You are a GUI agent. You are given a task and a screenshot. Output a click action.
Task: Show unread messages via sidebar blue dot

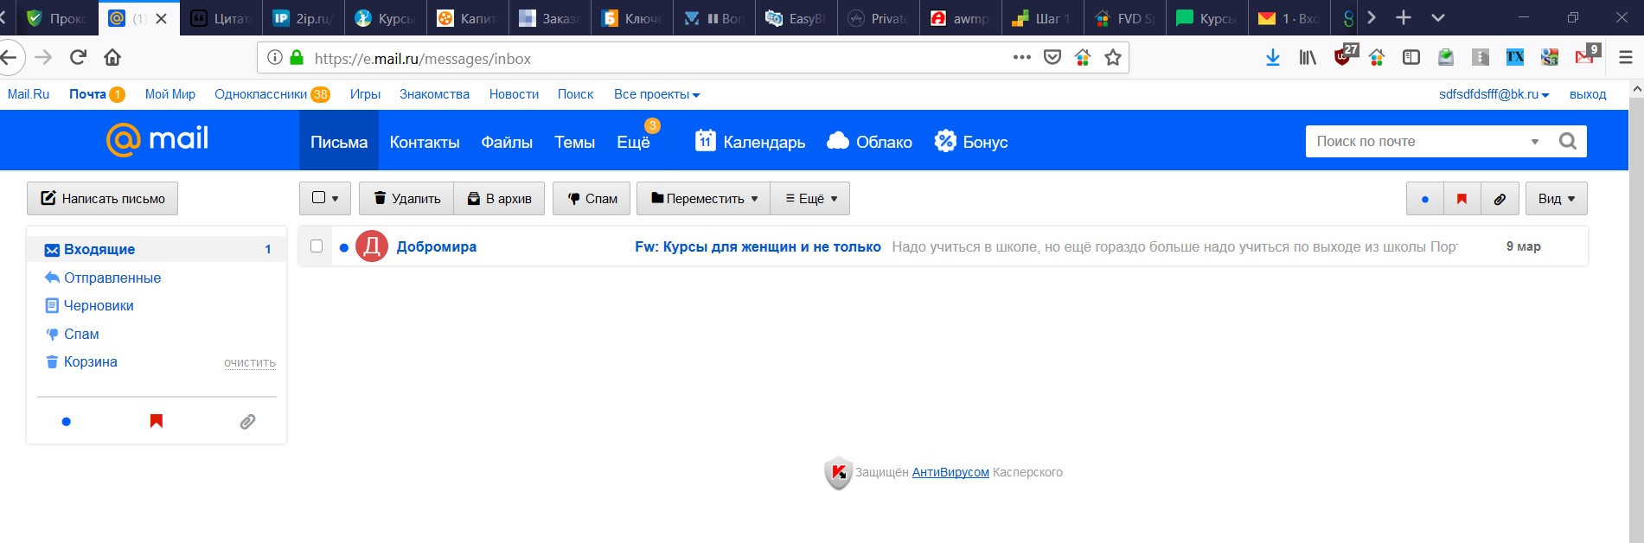(x=67, y=422)
